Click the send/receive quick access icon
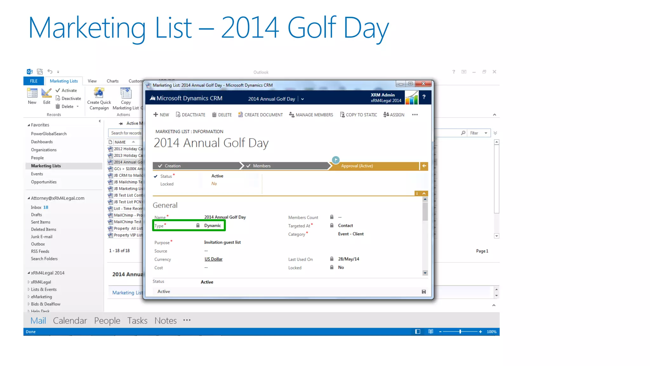Viewport: 650px width, 366px height. click(x=40, y=71)
